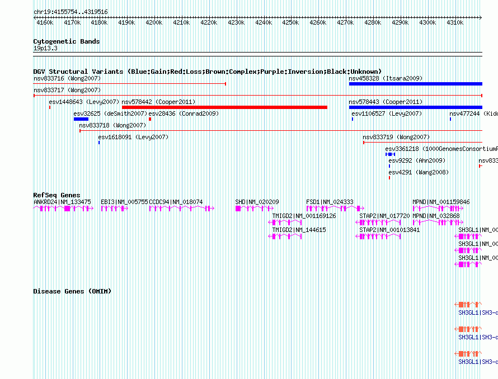Click the STAP2 NM_001013841 gene model glyph
Viewport: 498px width, 379px height.
coord(378,236)
